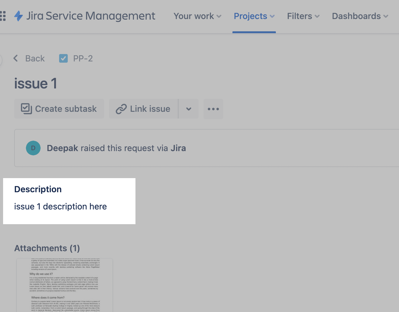
Task: Open the three-dot more actions menu
Action: pos(213,109)
